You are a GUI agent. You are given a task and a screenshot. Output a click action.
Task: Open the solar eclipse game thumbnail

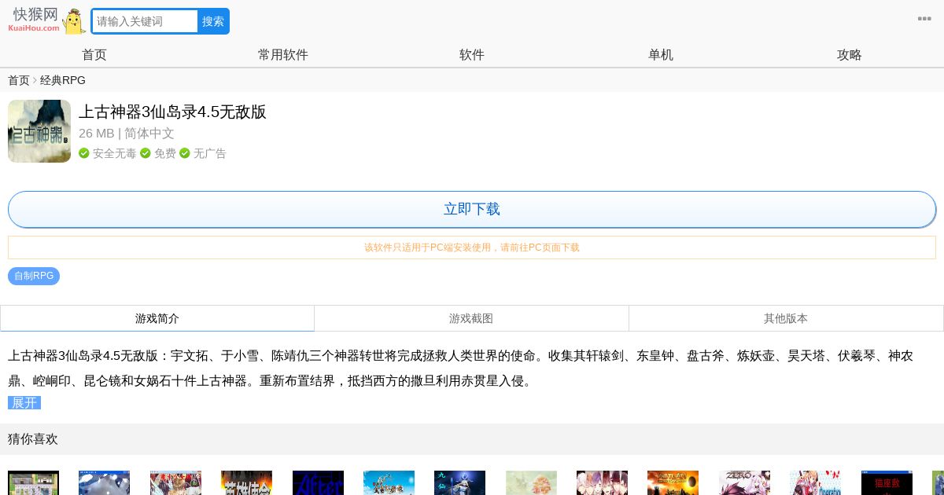pos(673,483)
